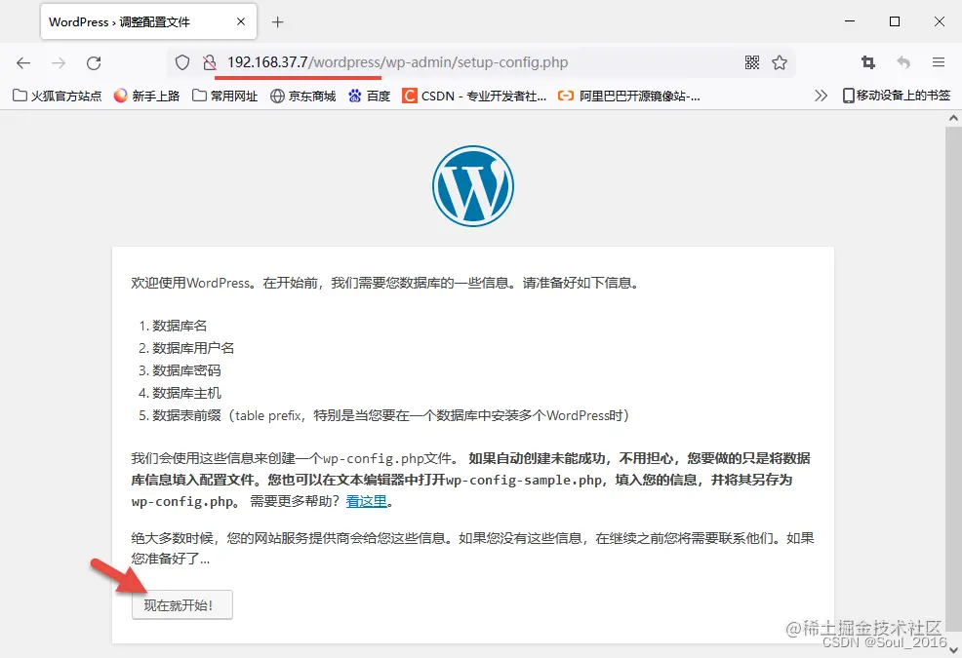The width and height of the screenshot is (962, 658).
Task: Click the scrollbar up arrow
Action: pyautogui.click(x=953, y=118)
